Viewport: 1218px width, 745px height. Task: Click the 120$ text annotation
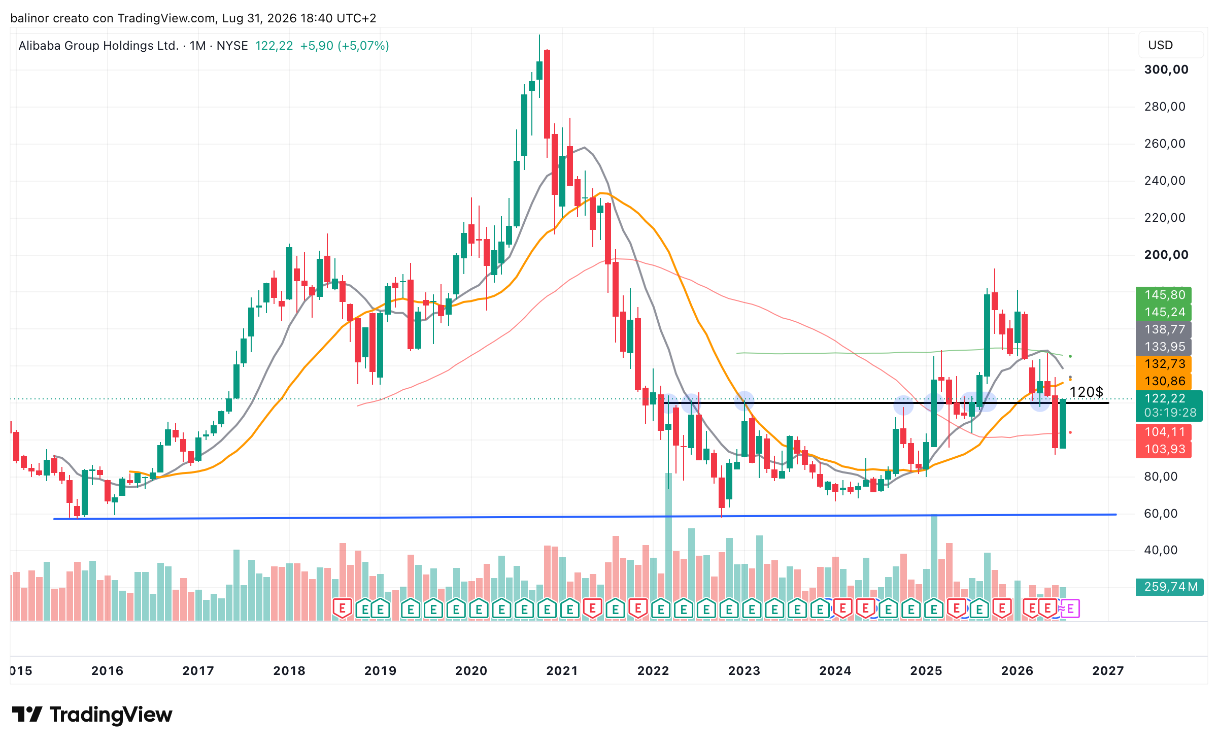1086,392
